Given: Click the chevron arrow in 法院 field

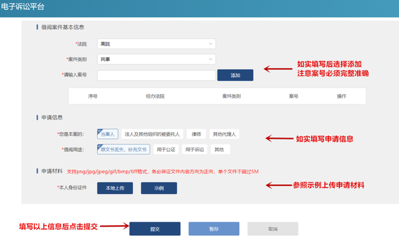Looking at the screenshot, I should (x=211, y=44).
